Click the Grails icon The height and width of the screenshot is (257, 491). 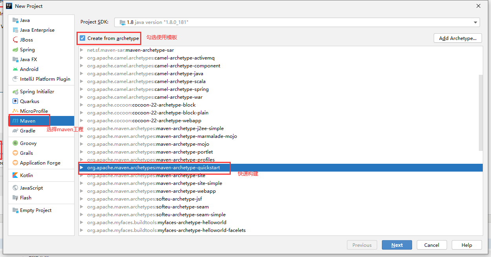[x=15, y=153]
